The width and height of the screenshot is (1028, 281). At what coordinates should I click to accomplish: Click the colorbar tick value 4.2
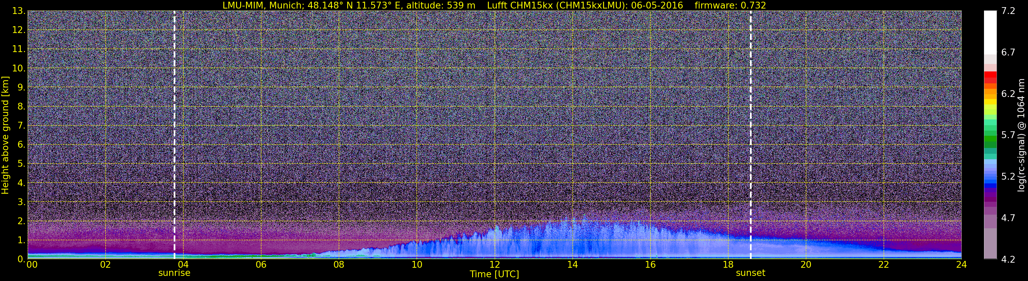[x=1008, y=260]
